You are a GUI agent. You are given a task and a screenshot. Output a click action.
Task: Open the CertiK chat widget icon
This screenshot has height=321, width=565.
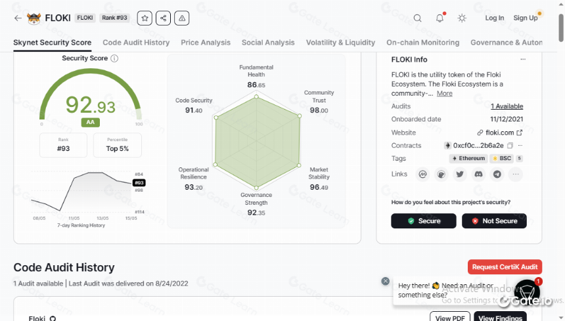point(527,292)
